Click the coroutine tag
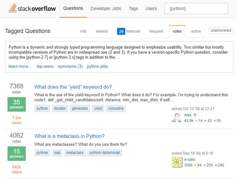Image resolution: width=237 pixels, height=179 pixels. pos(116,108)
